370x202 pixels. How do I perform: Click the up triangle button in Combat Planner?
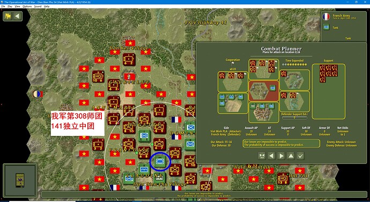point(291,156)
